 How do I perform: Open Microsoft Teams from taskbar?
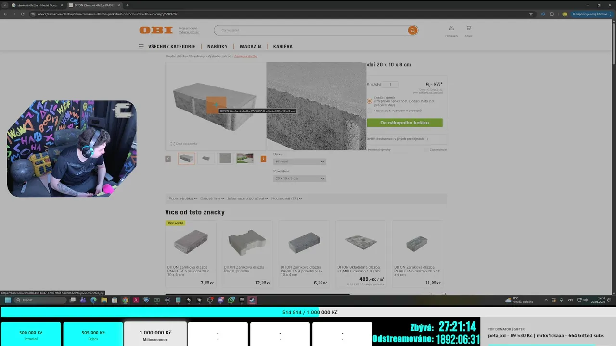pyautogui.click(x=83, y=300)
